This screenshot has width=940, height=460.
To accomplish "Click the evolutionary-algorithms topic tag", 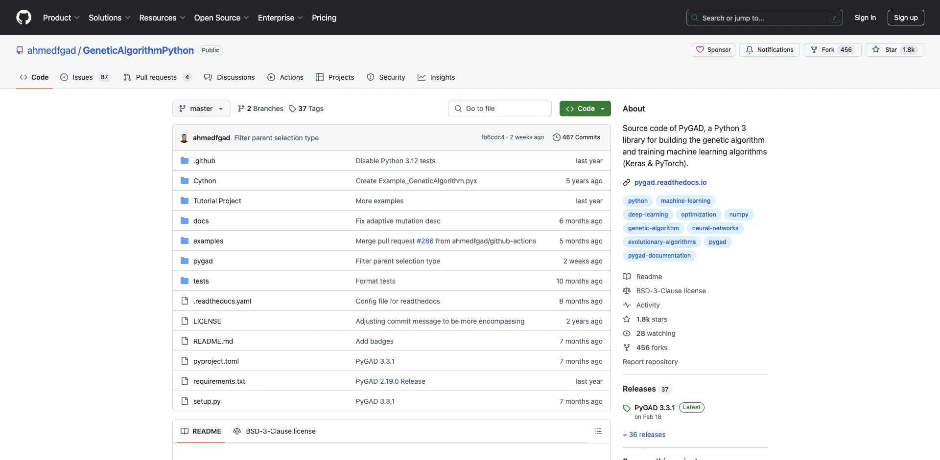I will [662, 242].
